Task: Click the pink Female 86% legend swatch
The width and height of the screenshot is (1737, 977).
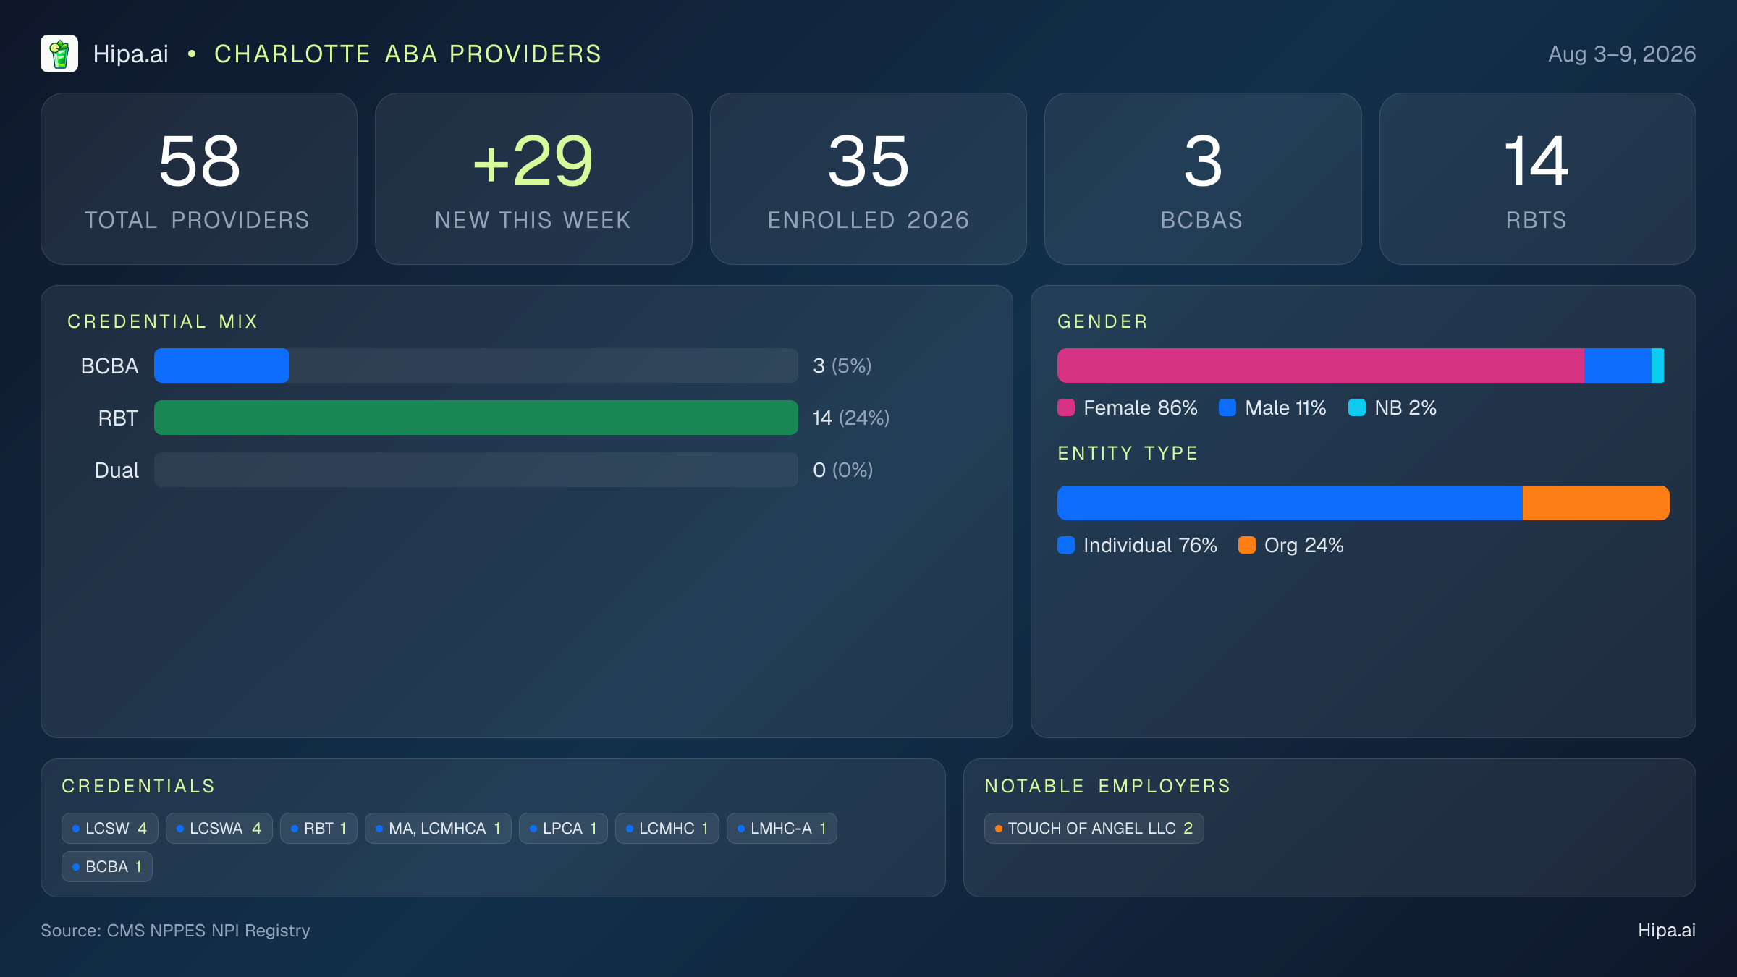Action: [x=1066, y=407]
